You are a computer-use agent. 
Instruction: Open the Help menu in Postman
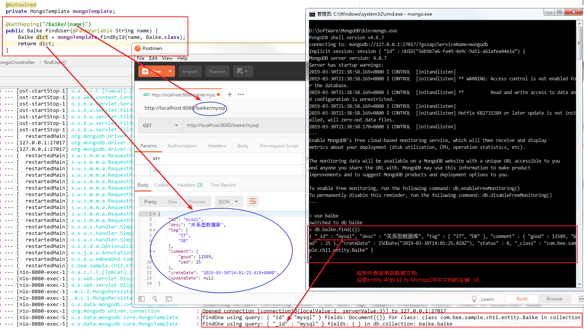[x=182, y=58]
